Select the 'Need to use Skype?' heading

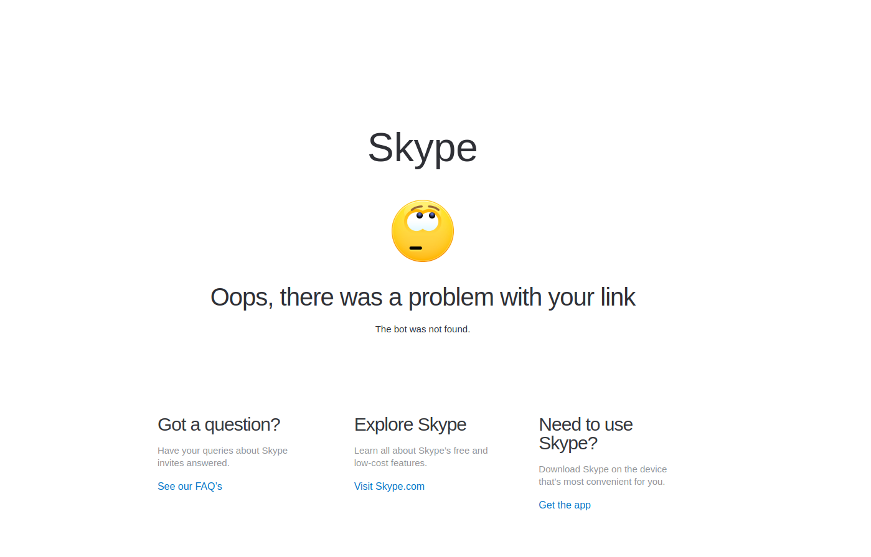click(x=585, y=434)
